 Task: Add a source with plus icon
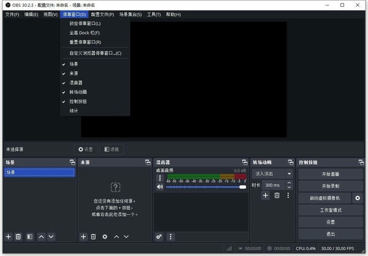click(83, 237)
